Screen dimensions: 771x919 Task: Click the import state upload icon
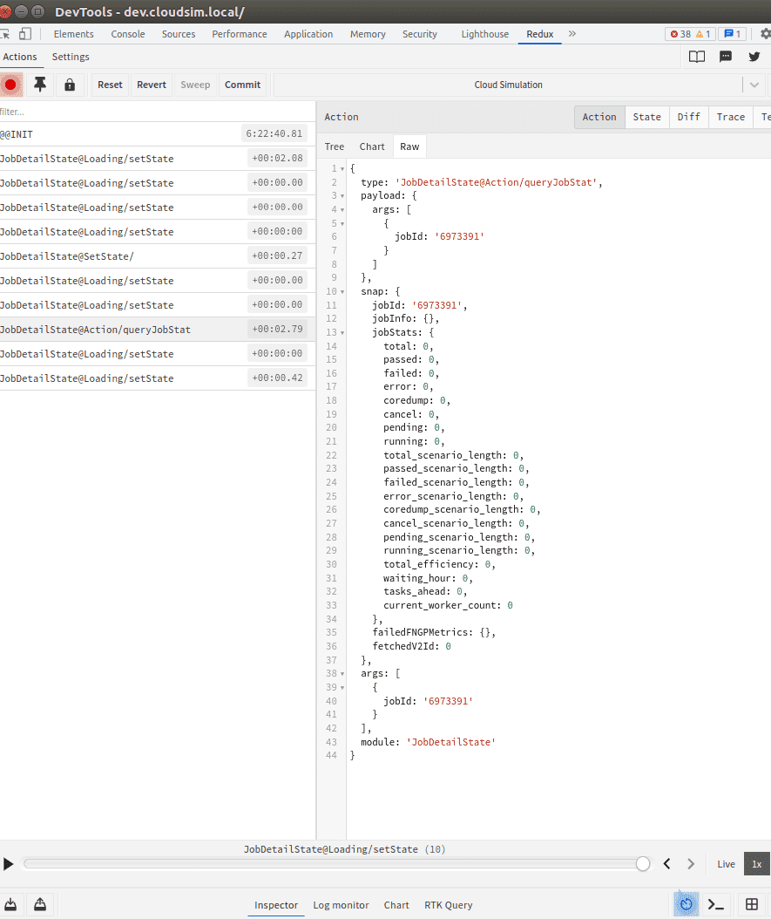click(39, 904)
